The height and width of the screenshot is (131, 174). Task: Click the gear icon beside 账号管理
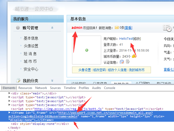coord(18,28)
